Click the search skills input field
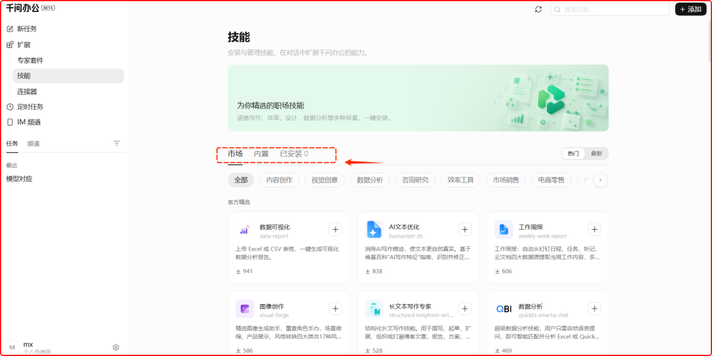Viewport: 712px width, 356px height. (610, 9)
